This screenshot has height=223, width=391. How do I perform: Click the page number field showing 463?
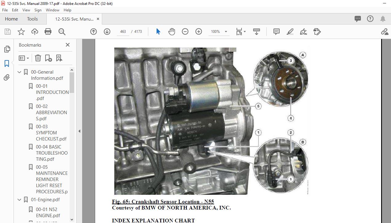[123, 32]
